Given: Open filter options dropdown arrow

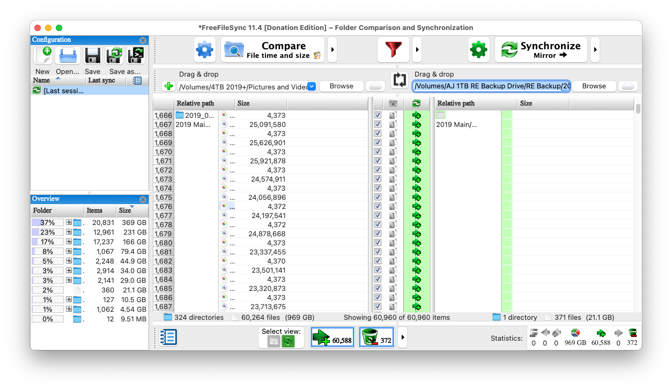Looking at the screenshot, I should click(417, 50).
